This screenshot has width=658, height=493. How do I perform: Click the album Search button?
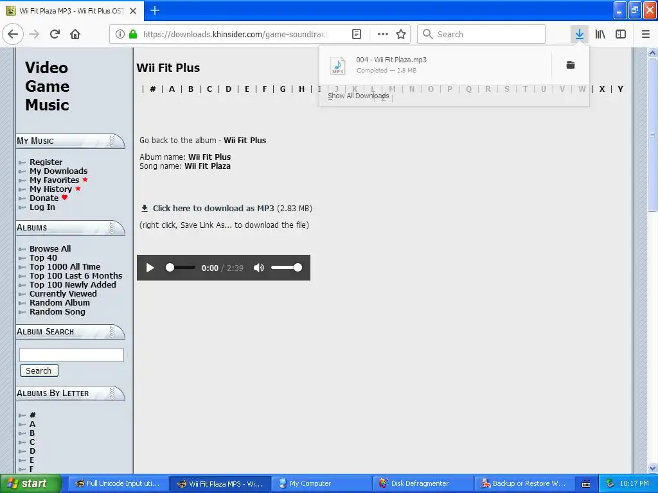tap(39, 370)
